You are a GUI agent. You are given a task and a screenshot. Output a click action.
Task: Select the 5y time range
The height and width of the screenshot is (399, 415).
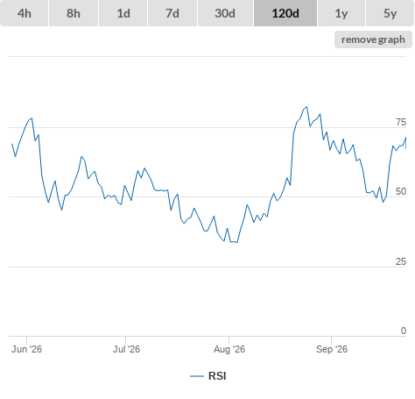390,13
